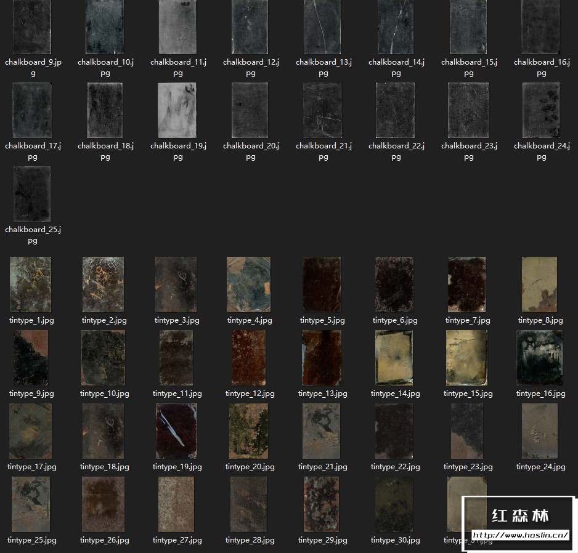Click the tintype_15.jpg thumbnail

(466, 358)
